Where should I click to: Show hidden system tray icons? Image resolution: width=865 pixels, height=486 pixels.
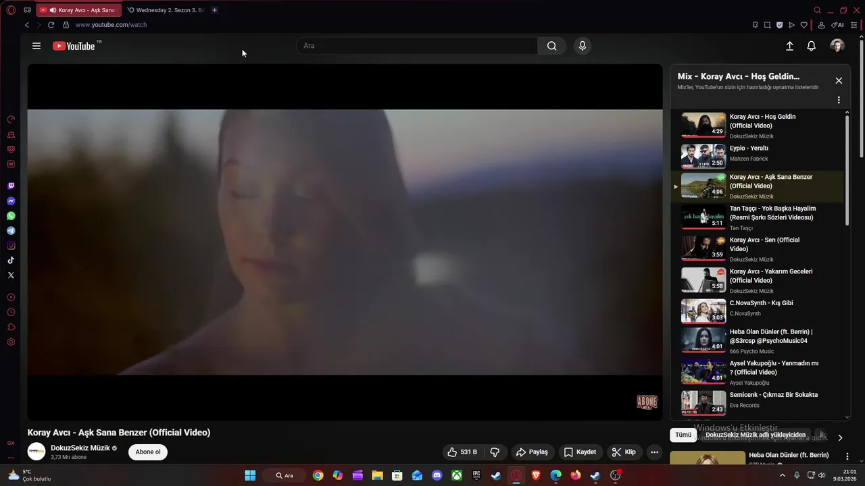coord(783,475)
